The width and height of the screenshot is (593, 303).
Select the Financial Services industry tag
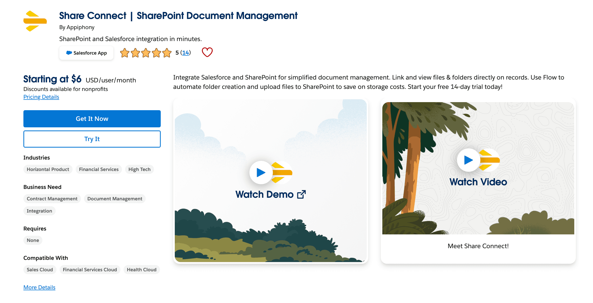(99, 169)
